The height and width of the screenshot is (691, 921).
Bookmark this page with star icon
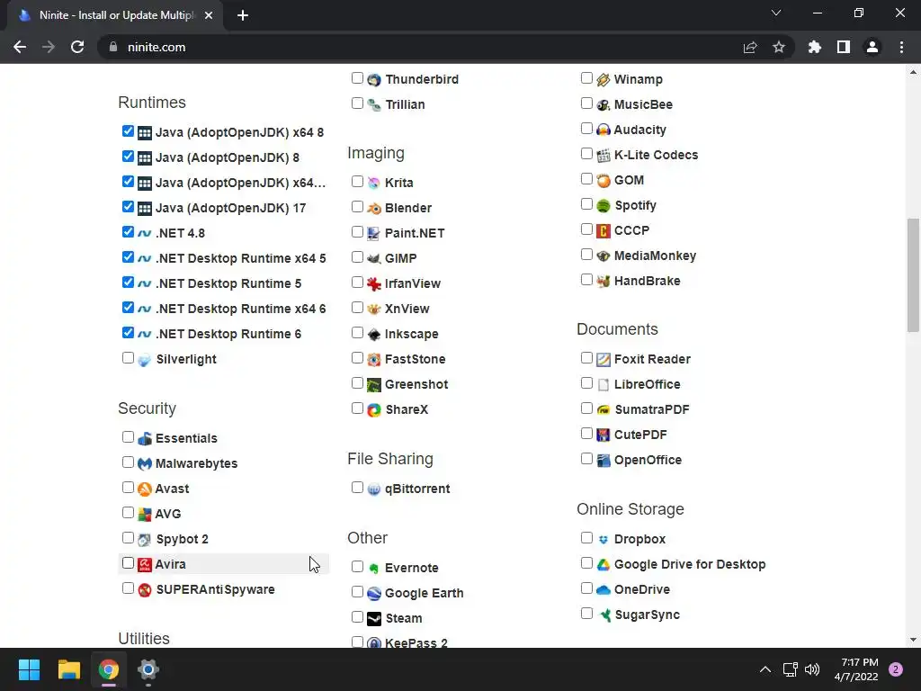[779, 47]
